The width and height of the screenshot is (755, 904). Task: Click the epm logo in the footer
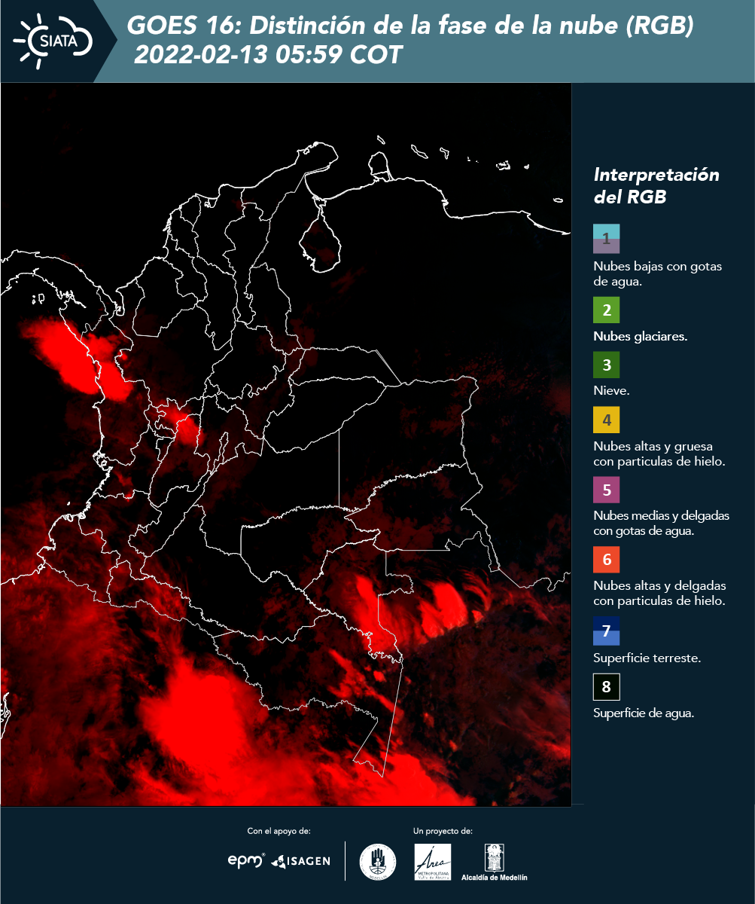(247, 860)
